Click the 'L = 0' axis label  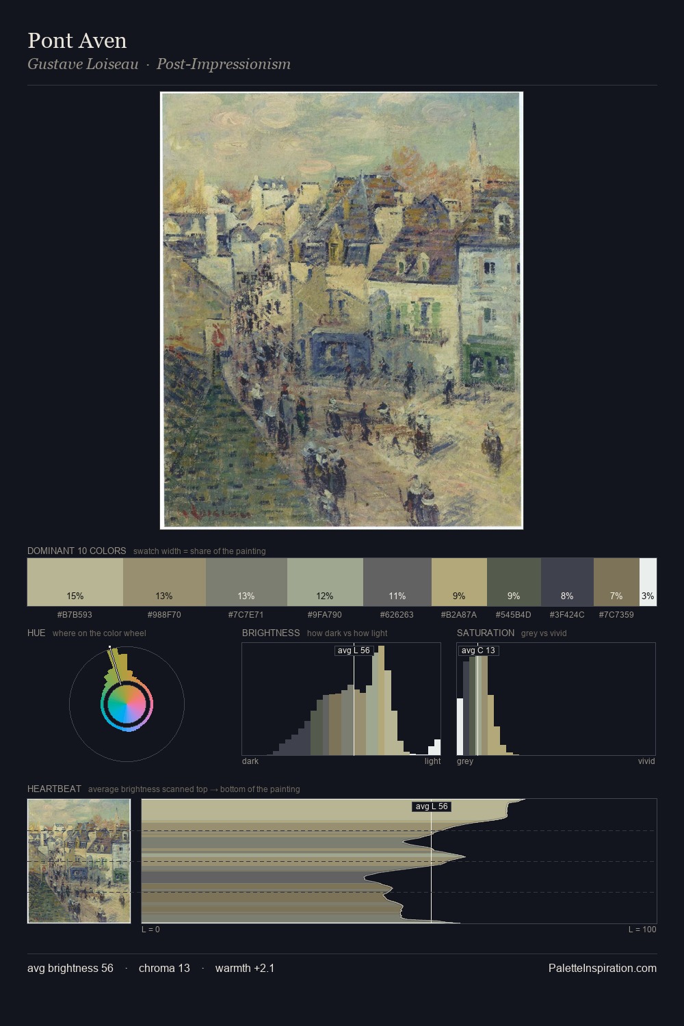tap(150, 930)
